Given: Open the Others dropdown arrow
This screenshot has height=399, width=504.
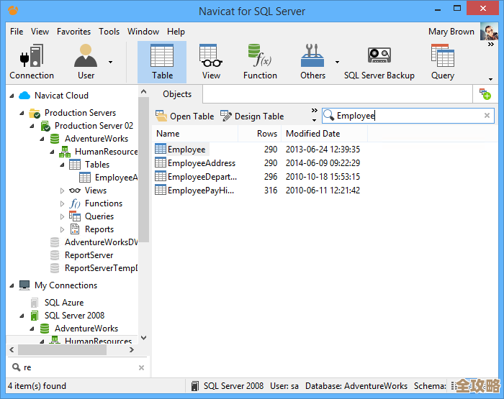Looking at the screenshot, I should tap(337, 62).
